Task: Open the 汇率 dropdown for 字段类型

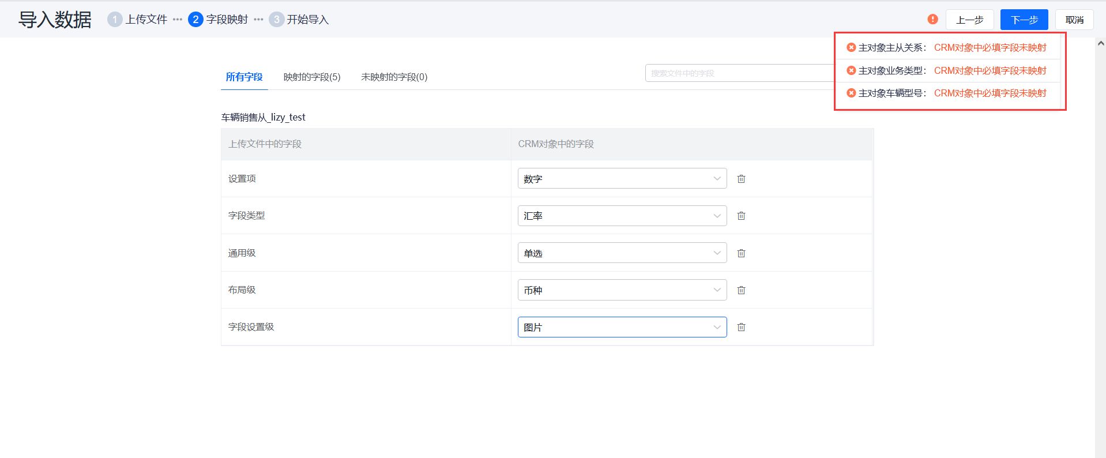Action: click(622, 216)
